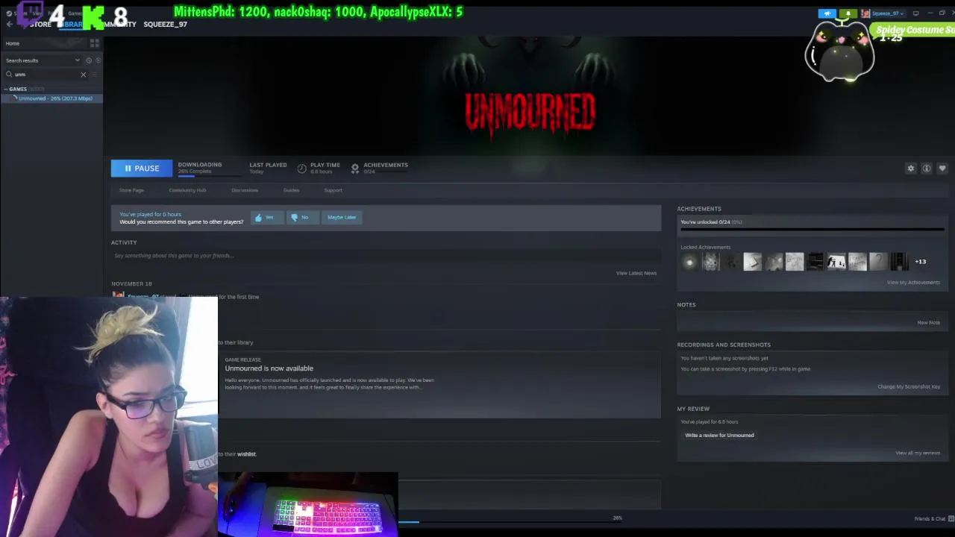
Task: Open game settings gear icon
Action: tap(911, 169)
